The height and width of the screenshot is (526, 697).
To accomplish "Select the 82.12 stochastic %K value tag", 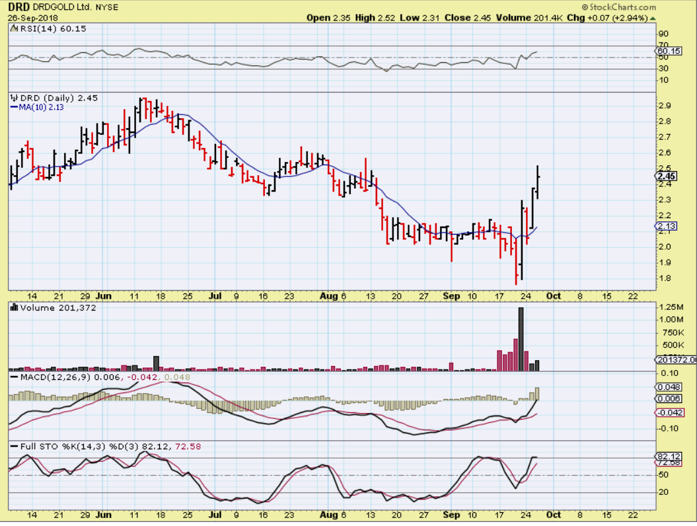I will (x=668, y=457).
